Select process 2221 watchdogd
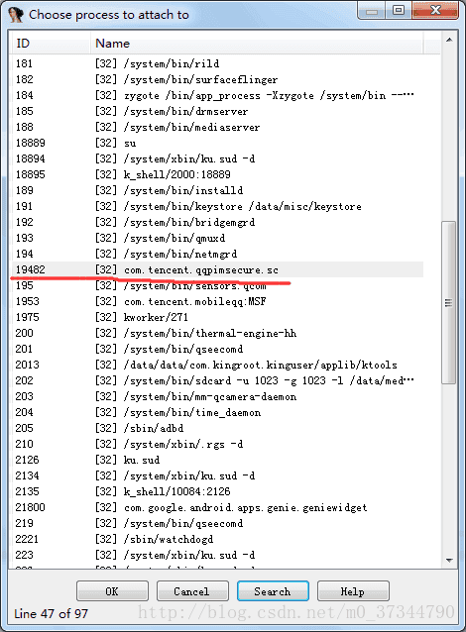Image resolution: width=466 pixels, height=632 pixels. [217, 539]
